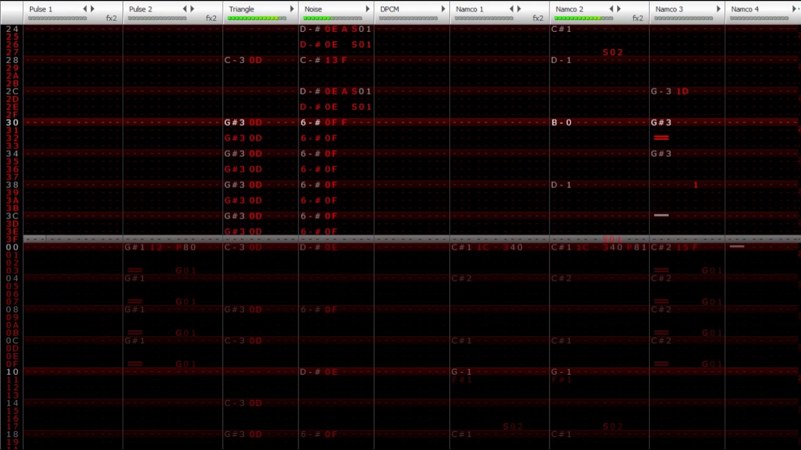Collapse Pulse 1 effect column with left arrow

click(85, 9)
